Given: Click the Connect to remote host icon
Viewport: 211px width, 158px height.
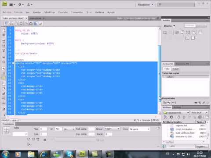Looking at the screenshot, I should coord(165,117).
